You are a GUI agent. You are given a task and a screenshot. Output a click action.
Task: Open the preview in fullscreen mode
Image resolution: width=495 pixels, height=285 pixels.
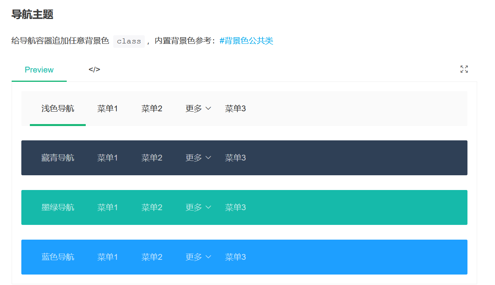click(x=464, y=69)
